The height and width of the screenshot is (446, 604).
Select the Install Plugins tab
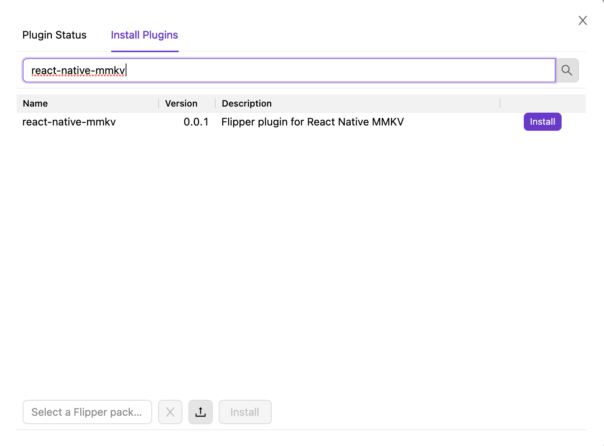coord(145,35)
